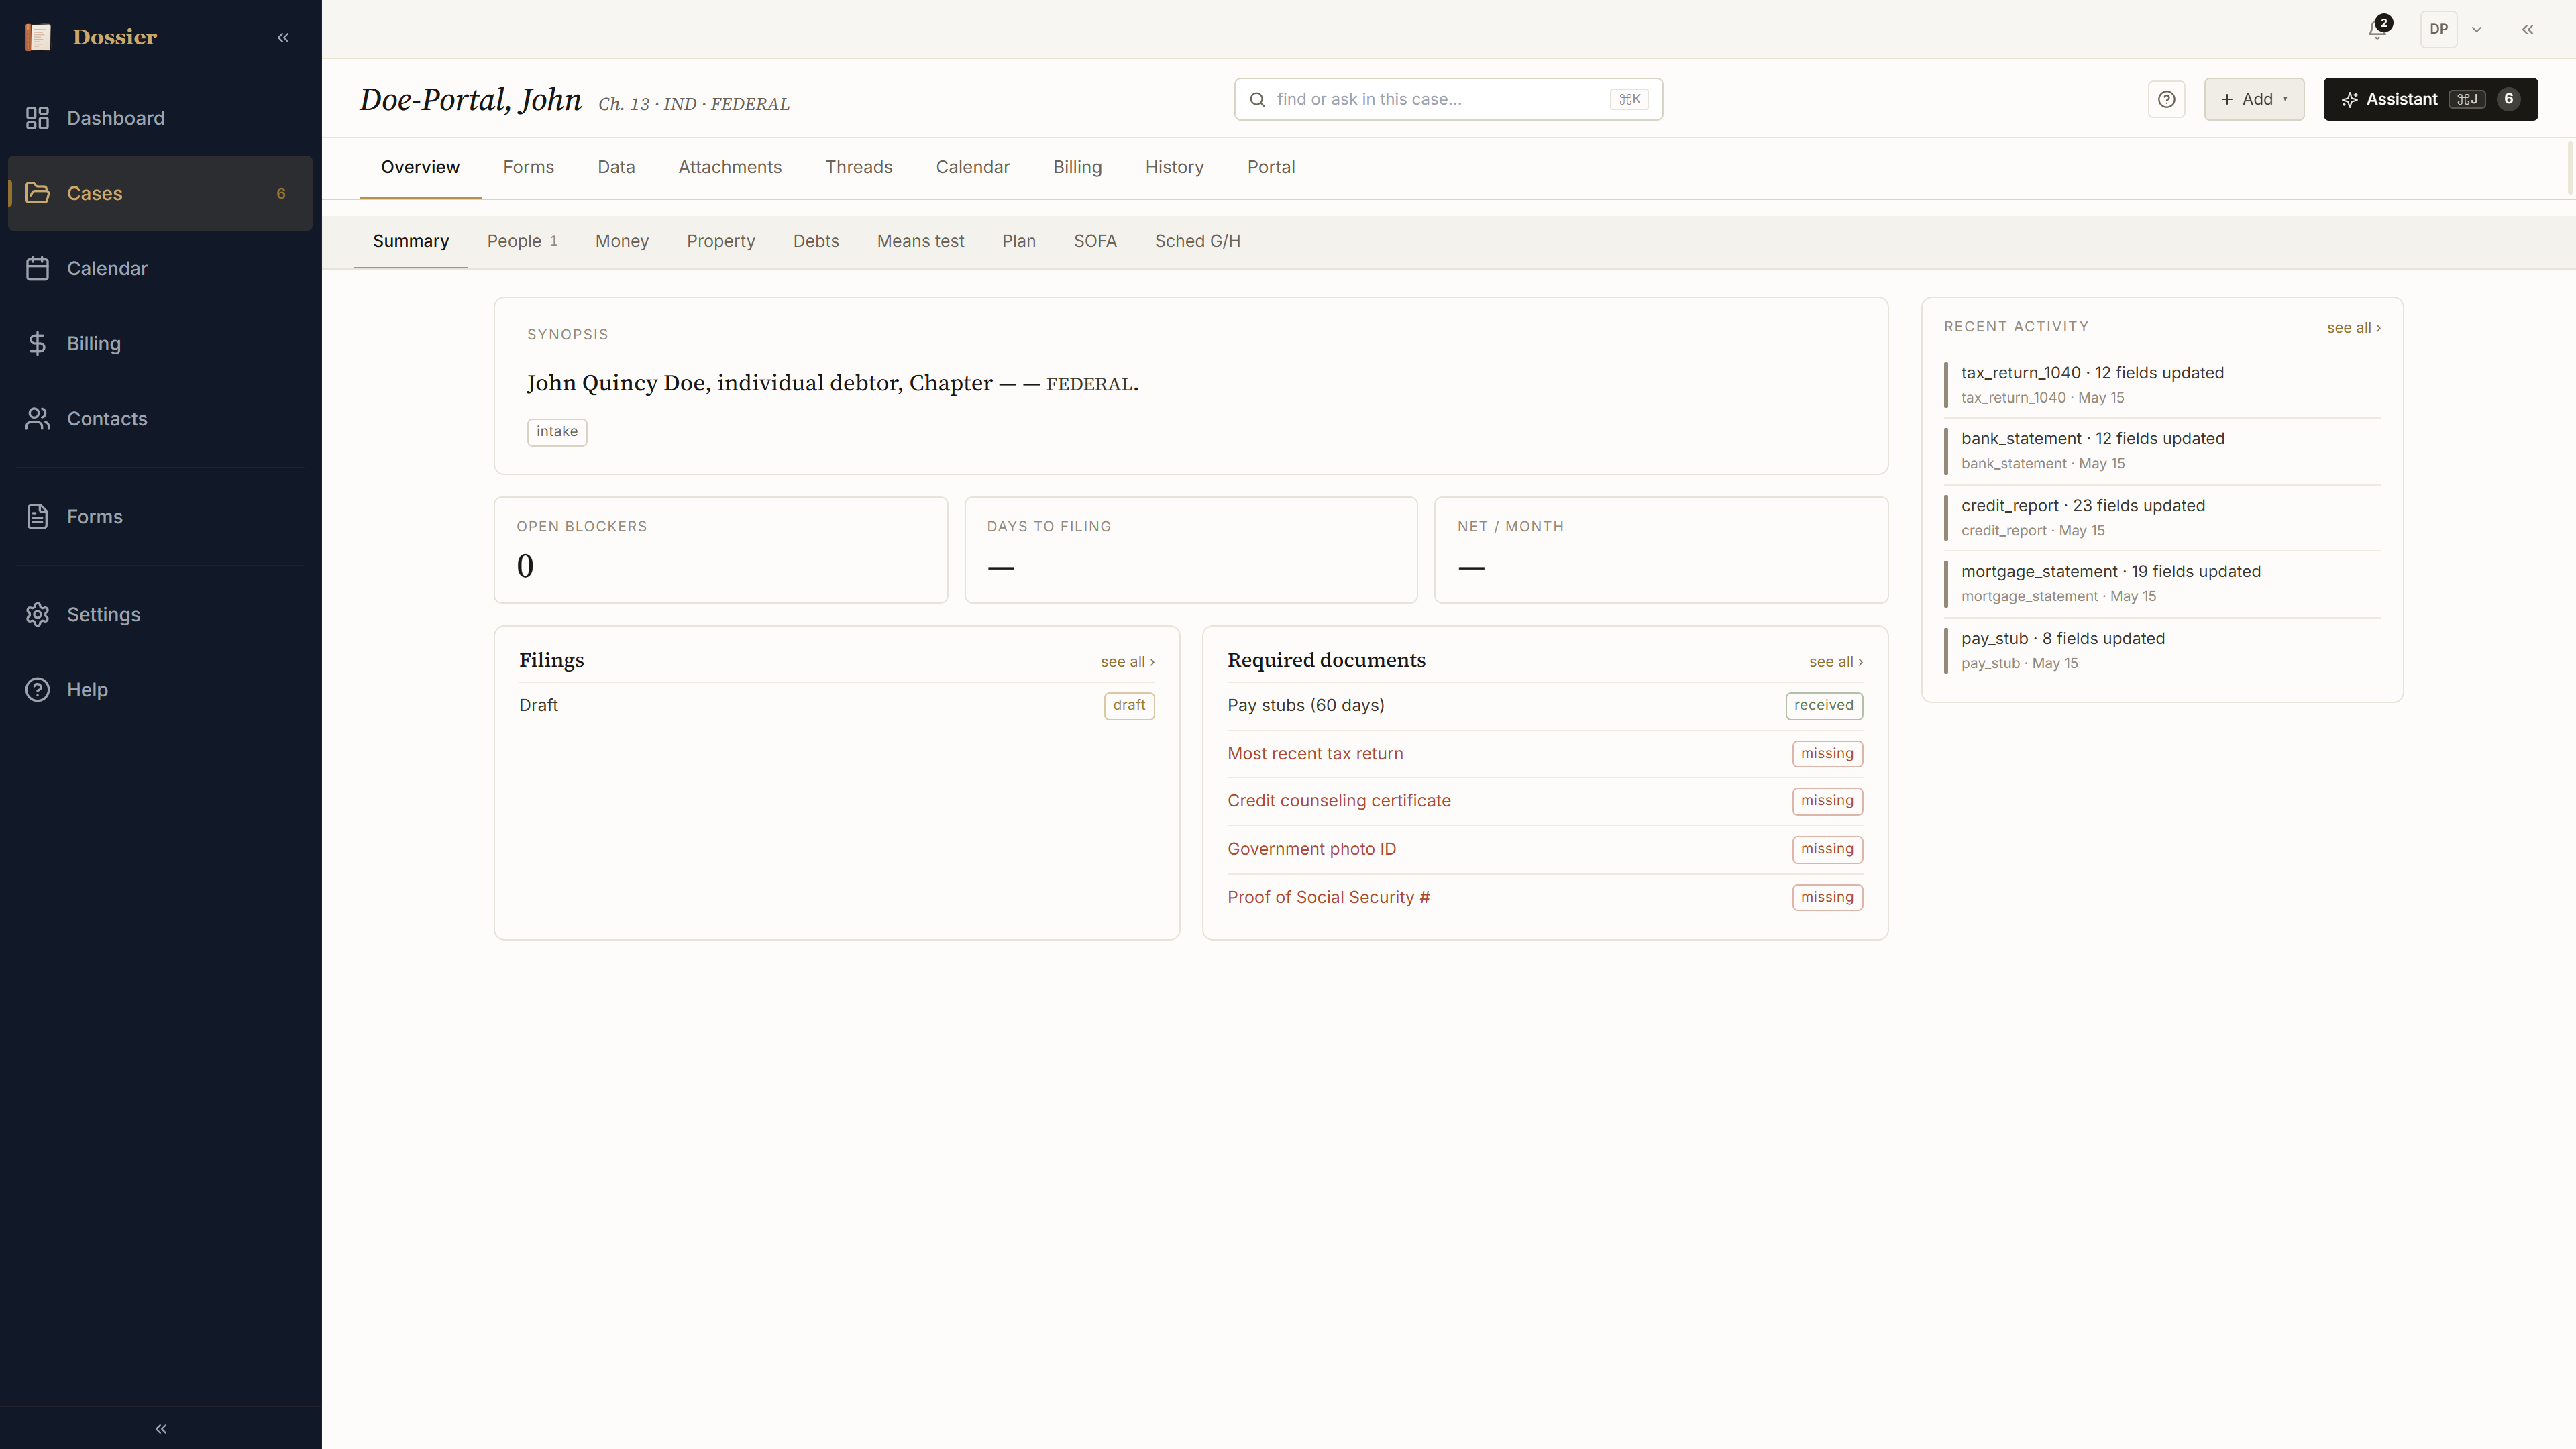Click see all in Required documents
This screenshot has height=1449, width=2576.
[1835, 662]
